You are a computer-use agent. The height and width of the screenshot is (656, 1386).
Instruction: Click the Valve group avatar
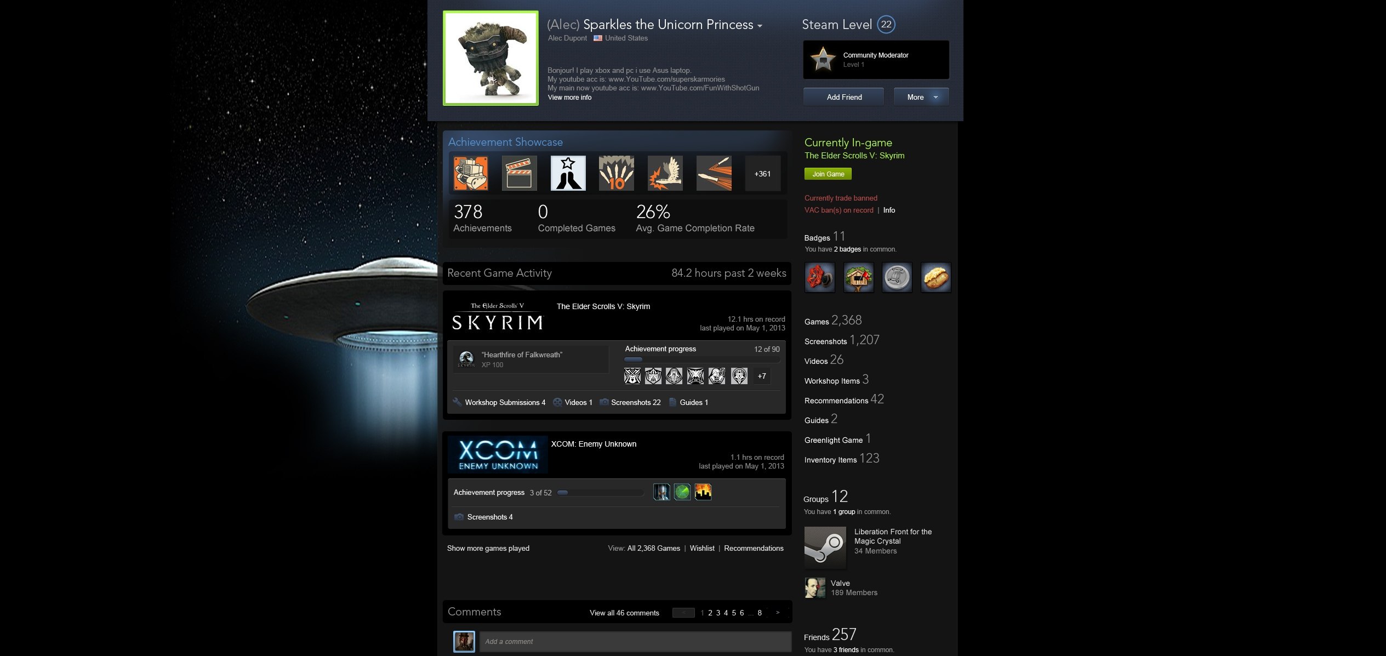(815, 588)
